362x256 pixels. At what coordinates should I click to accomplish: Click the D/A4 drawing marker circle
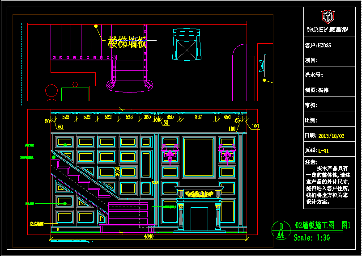pos(281,230)
